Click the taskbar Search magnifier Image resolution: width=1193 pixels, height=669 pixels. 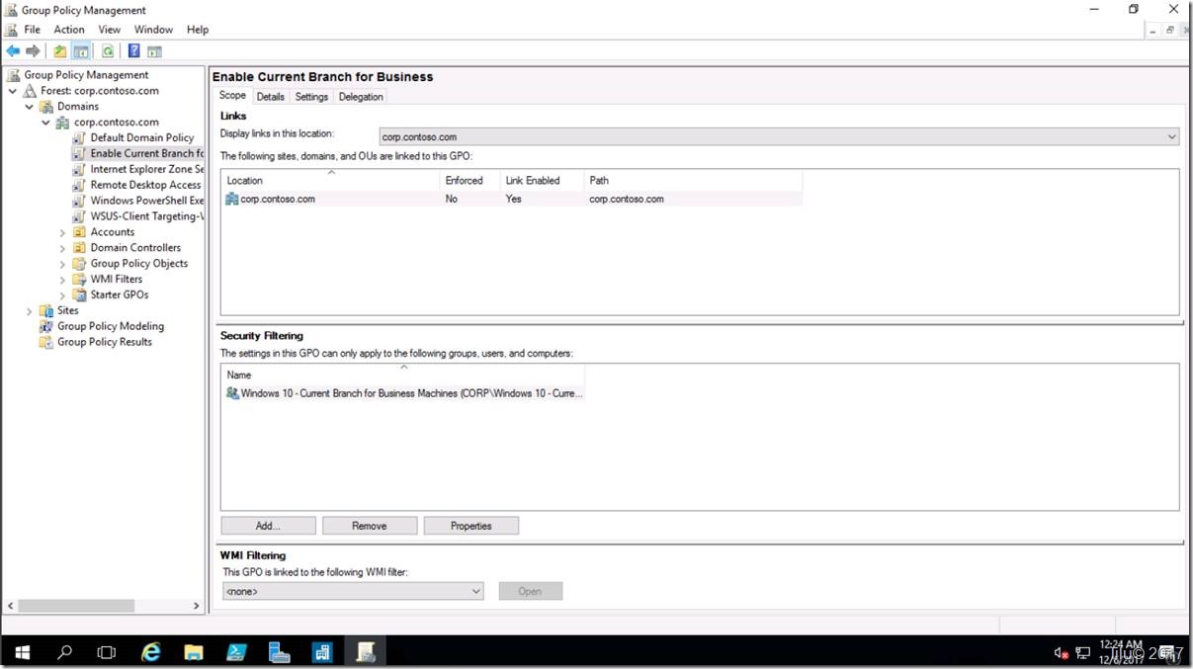pos(65,652)
